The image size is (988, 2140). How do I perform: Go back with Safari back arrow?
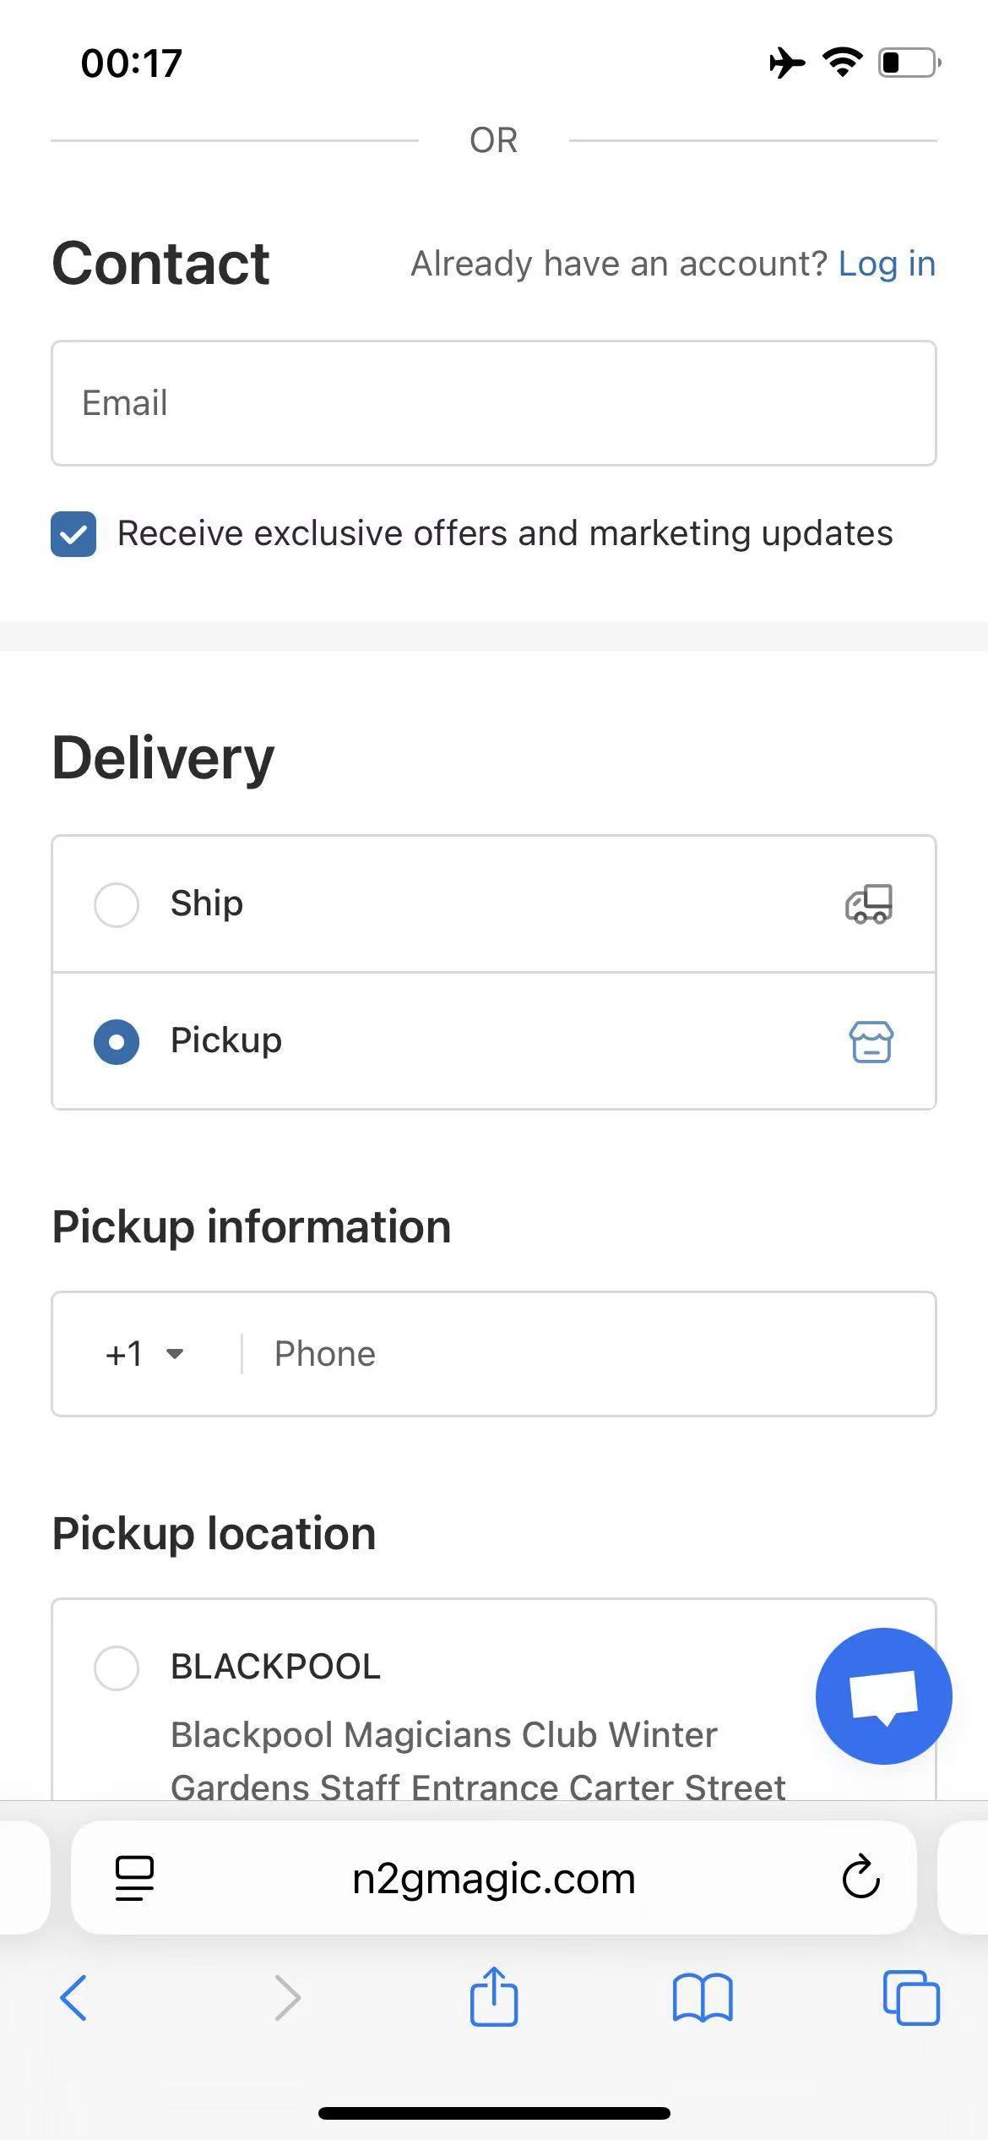click(x=74, y=1998)
